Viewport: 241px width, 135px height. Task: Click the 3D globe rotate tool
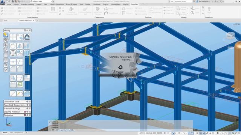(x=13, y=53)
